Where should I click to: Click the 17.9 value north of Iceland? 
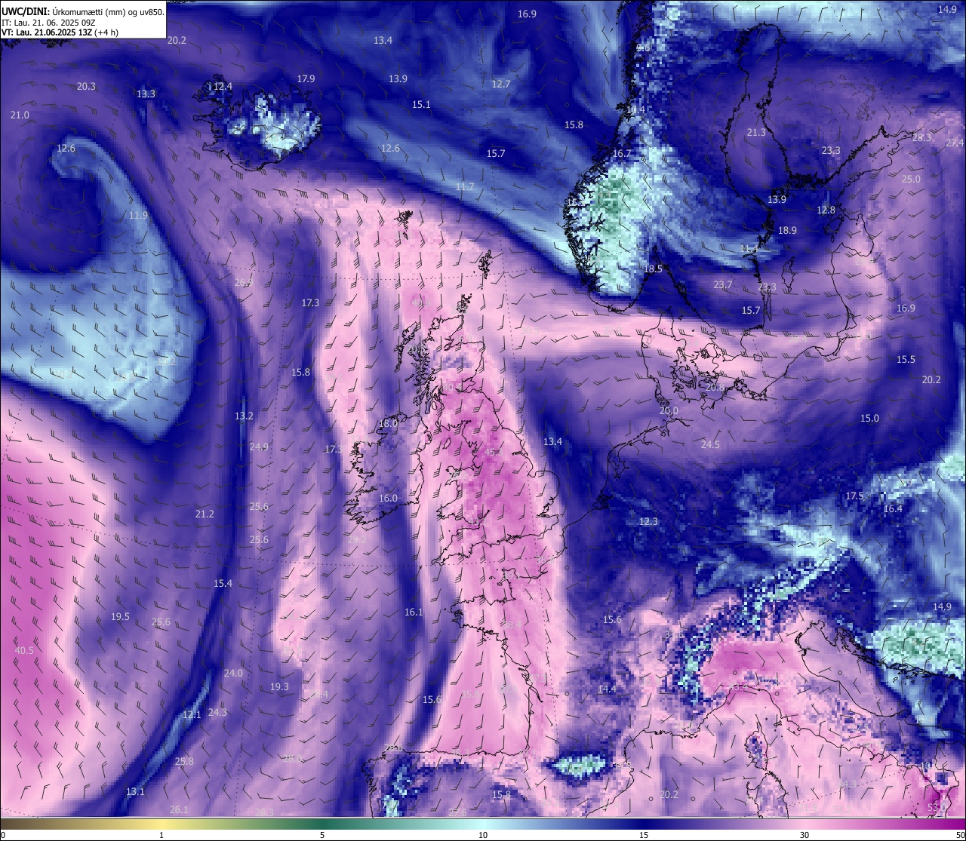coord(306,78)
